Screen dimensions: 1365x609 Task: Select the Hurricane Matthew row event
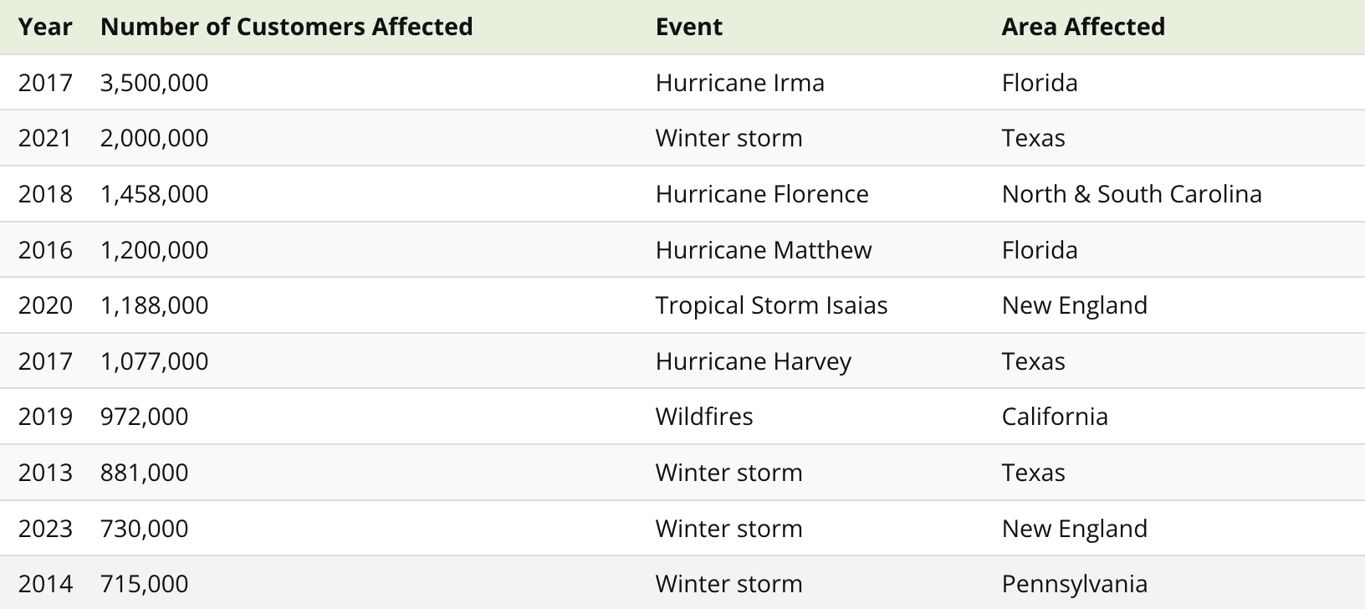click(764, 250)
